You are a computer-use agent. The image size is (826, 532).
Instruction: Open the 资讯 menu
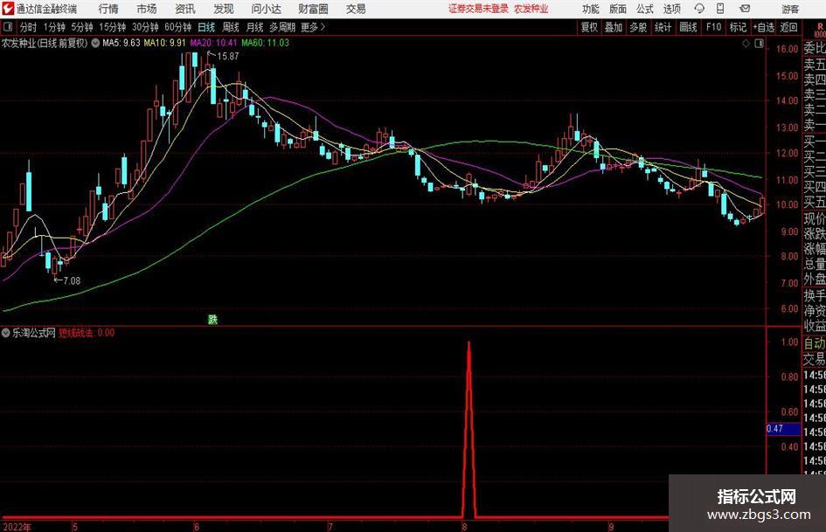(x=185, y=9)
